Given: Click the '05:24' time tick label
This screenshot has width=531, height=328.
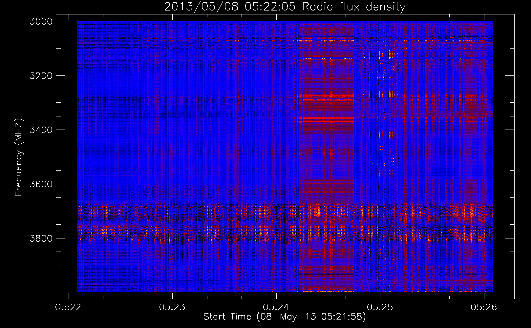Looking at the screenshot, I should click(x=276, y=307).
